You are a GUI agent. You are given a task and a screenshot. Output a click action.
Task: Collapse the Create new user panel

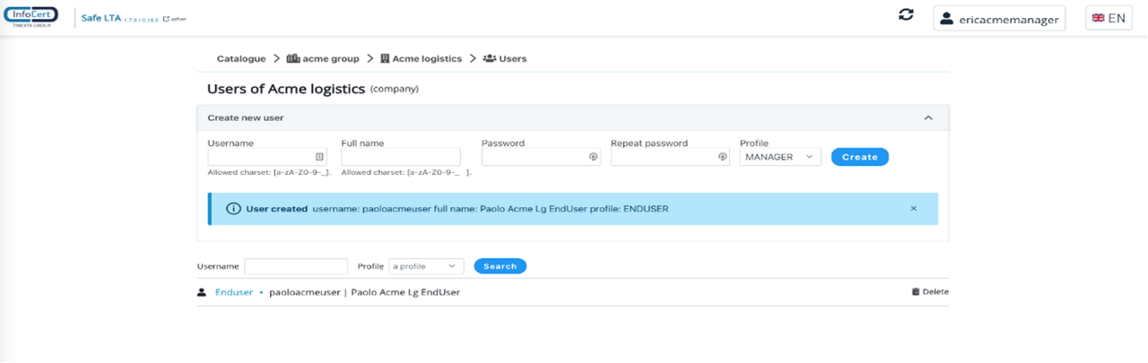(x=928, y=117)
